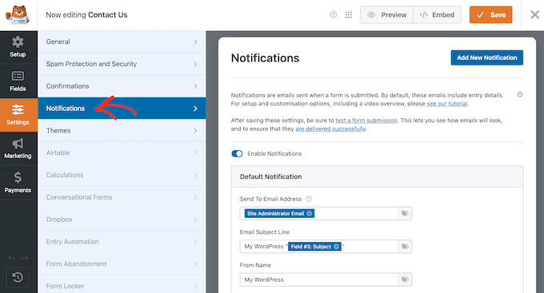Open the Payments dollar icon panel
This screenshot has height=293, width=544.
click(18, 182)
